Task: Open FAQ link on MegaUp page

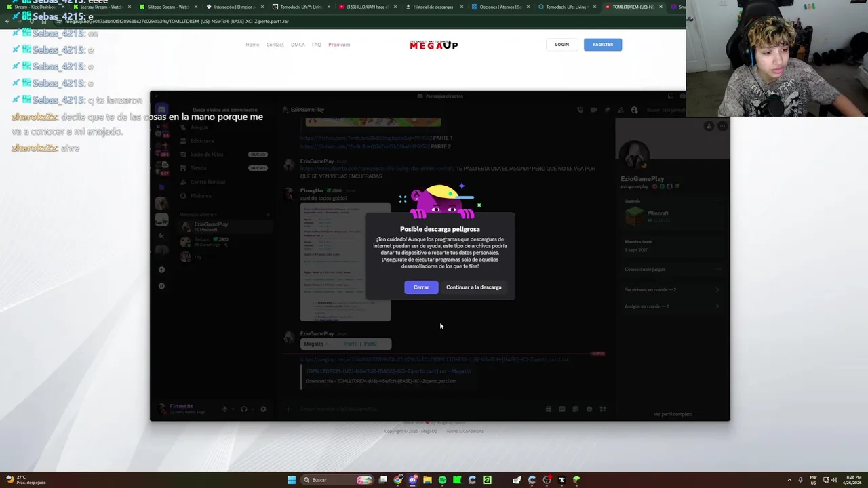Action: coord(317,45)
